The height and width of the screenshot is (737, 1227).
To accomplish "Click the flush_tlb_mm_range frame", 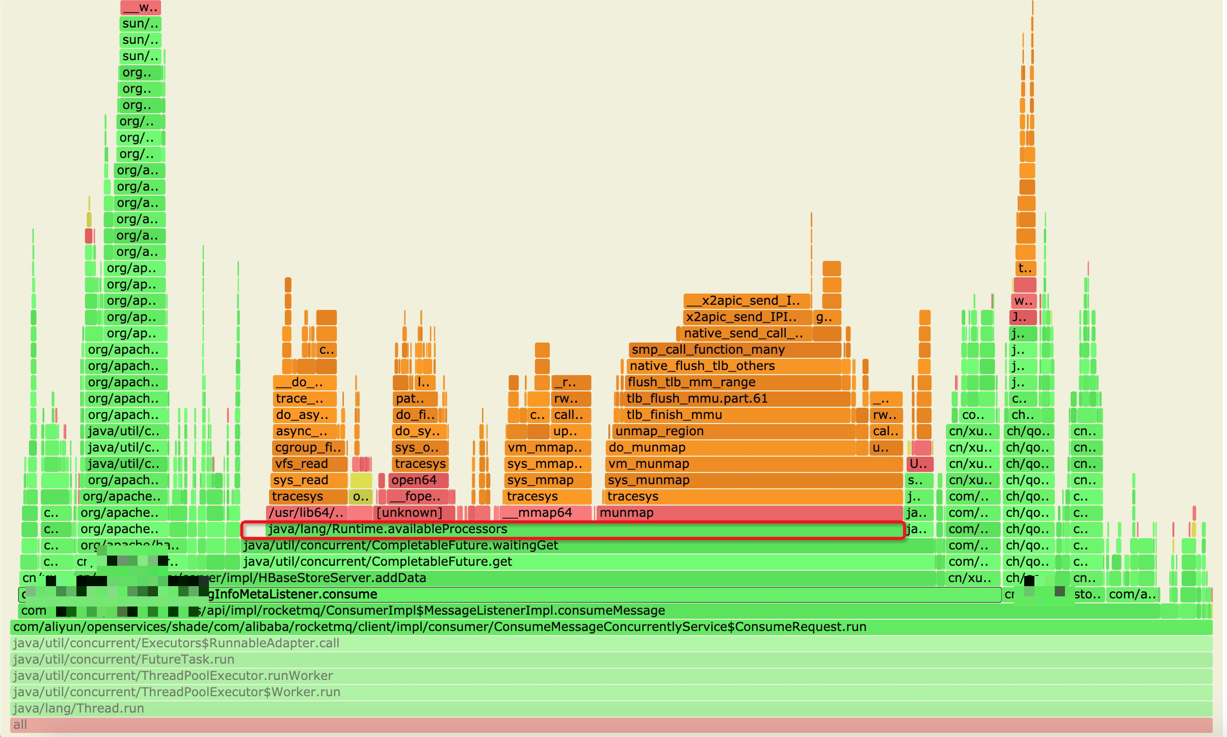I will [x=733, y=382].
